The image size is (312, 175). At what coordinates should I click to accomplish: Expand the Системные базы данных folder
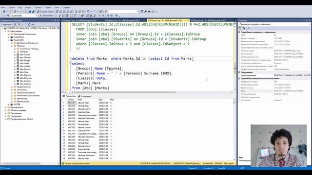point(9,34)
